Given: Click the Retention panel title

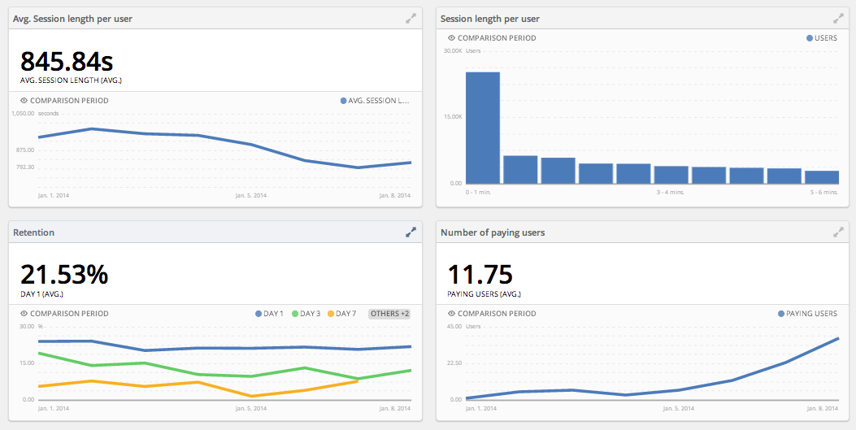Looking at the screenshot, I should pyautogui.click(x=34, y=232).
